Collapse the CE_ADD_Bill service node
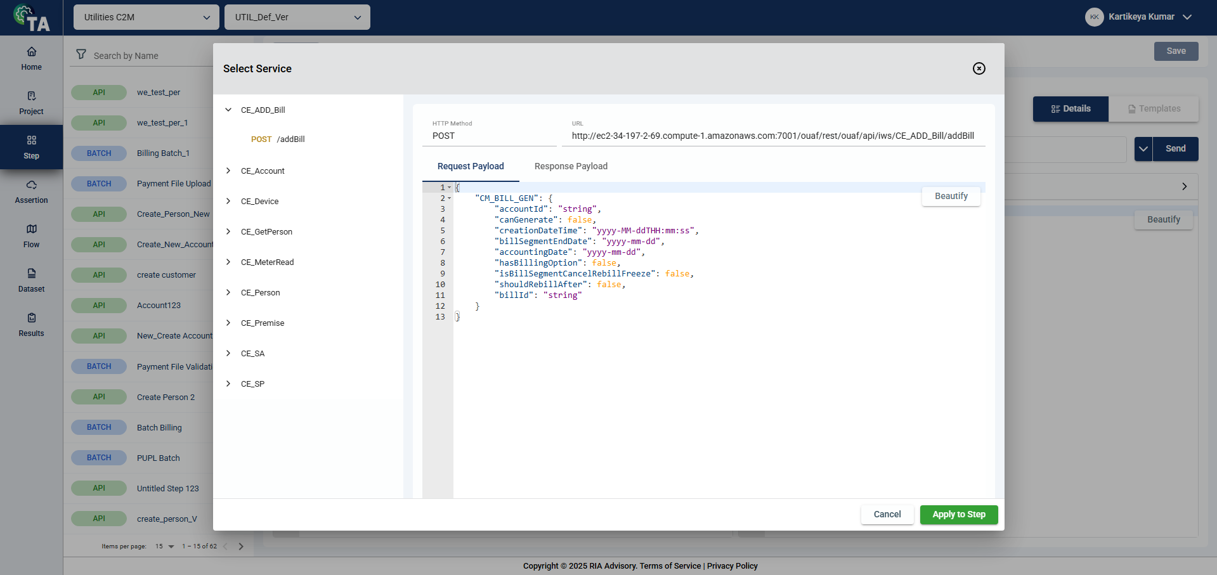This screenshot has width=1217, height=575. coord(228,110)
